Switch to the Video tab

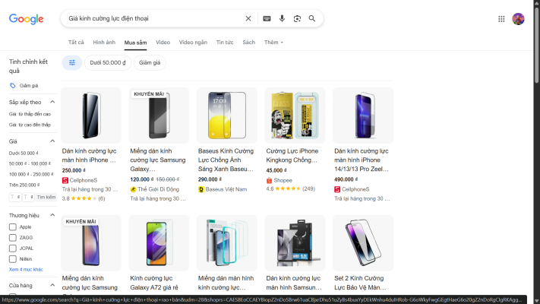[163, 43]
